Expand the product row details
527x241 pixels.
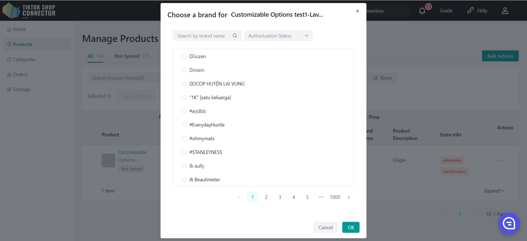[494, 191]
